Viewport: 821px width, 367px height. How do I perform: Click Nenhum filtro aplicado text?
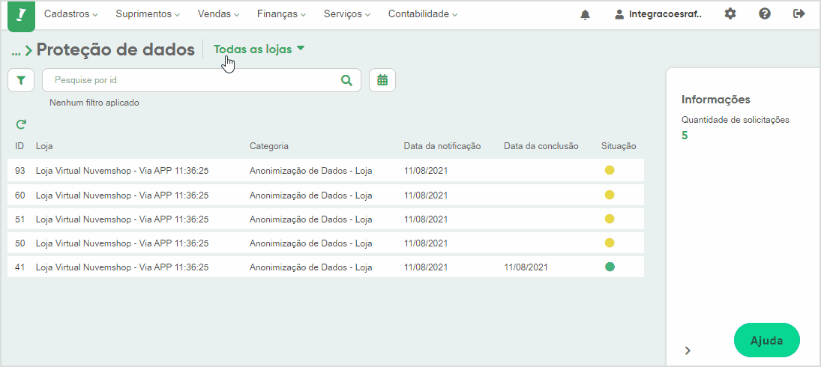point(94,103)
